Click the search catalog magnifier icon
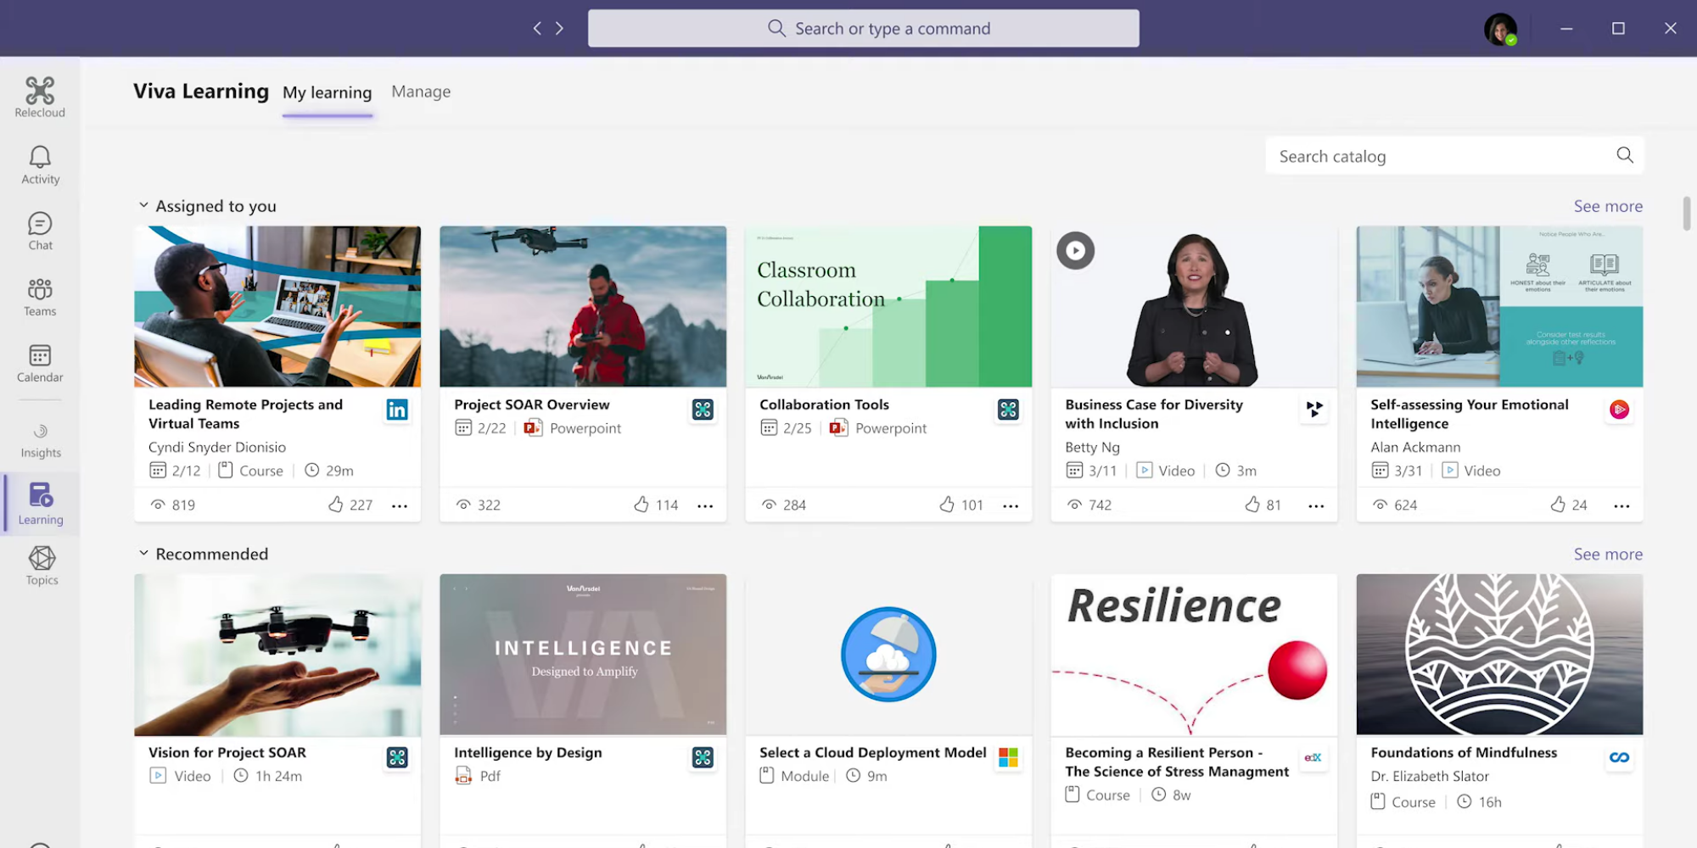This screenshot has width=1697, height=848. [1624, 155]
